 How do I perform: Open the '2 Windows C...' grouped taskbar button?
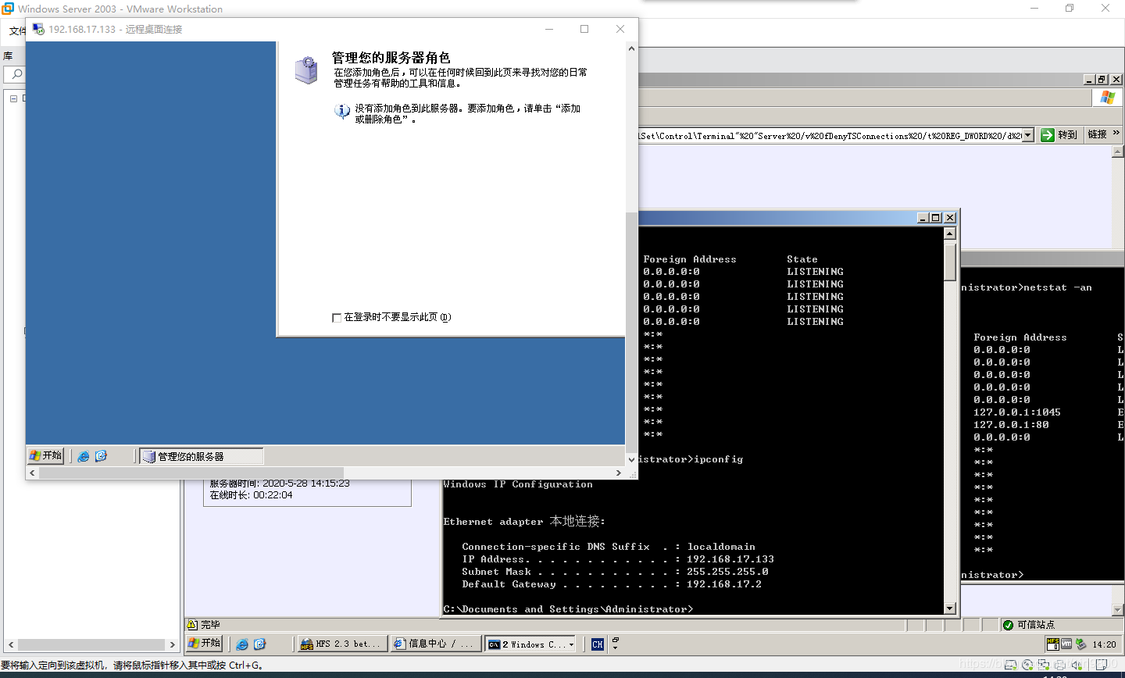531,644
